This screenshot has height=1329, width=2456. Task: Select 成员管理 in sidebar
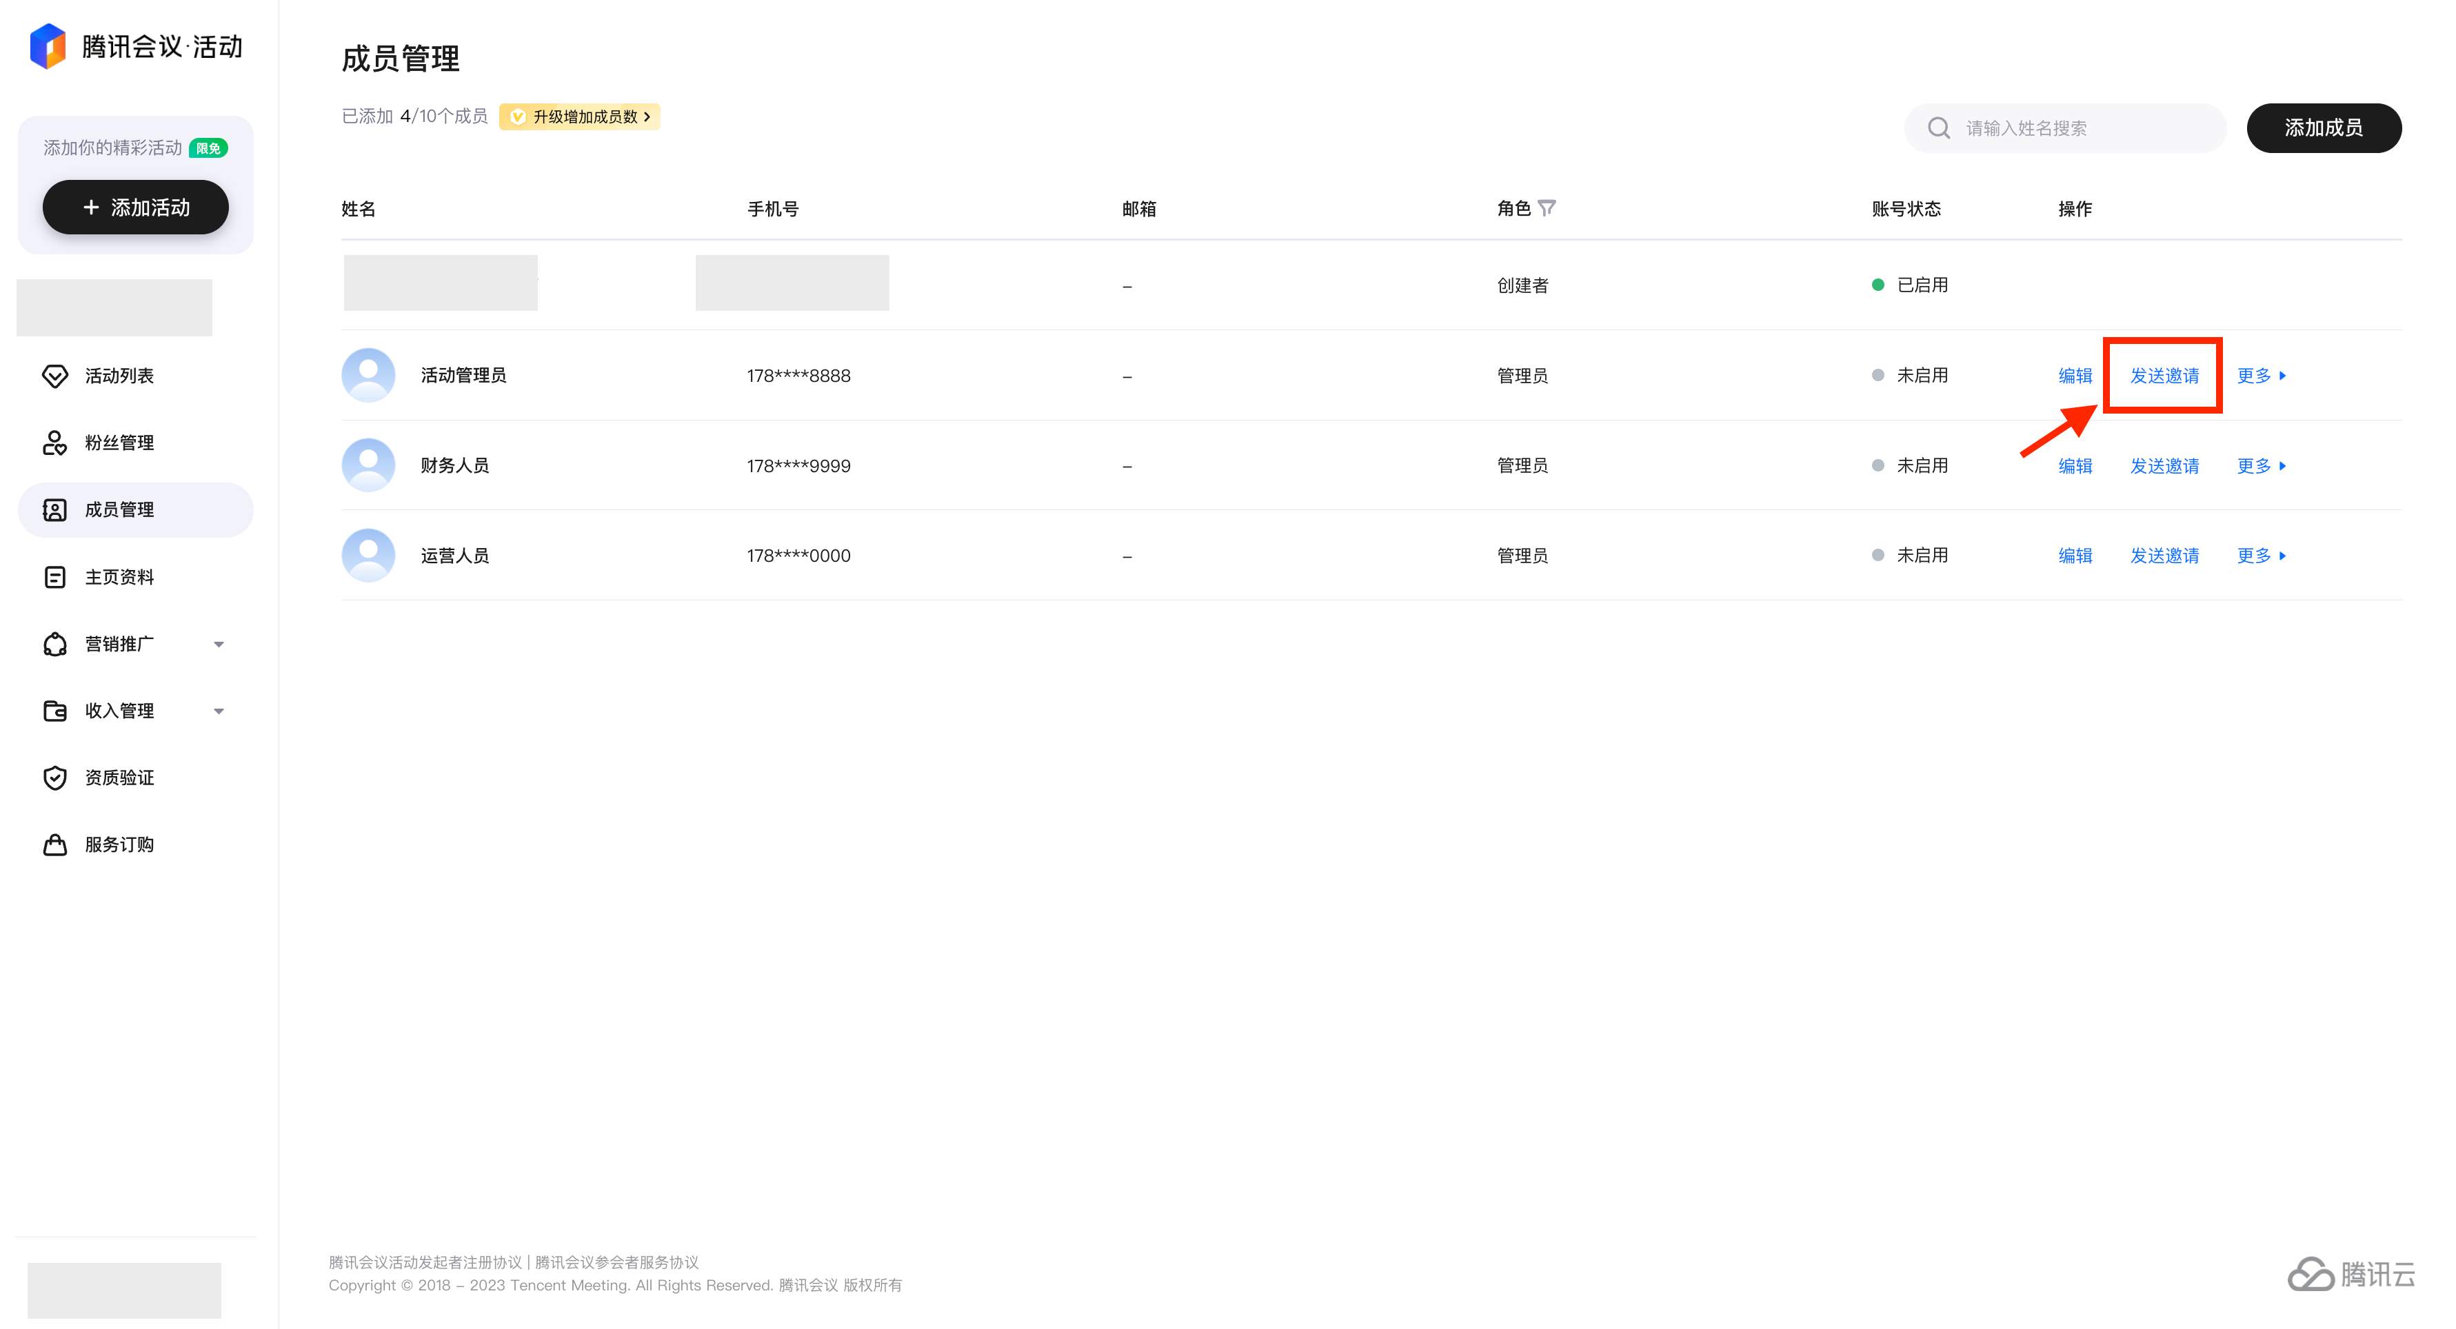point(135,510)
